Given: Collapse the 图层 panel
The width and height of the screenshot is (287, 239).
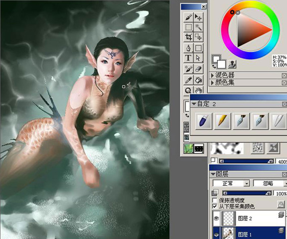Looking at the screenshot, I should 213,174.
